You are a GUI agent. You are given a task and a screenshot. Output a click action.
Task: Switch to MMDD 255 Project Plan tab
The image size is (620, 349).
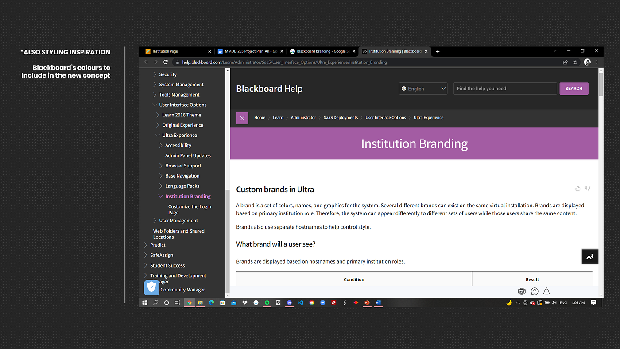(x=250, y=51)
